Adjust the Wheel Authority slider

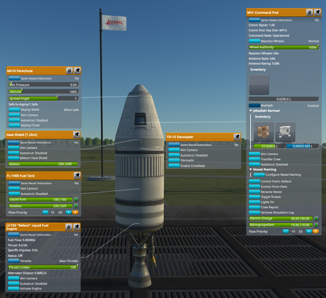click(284, 47)
